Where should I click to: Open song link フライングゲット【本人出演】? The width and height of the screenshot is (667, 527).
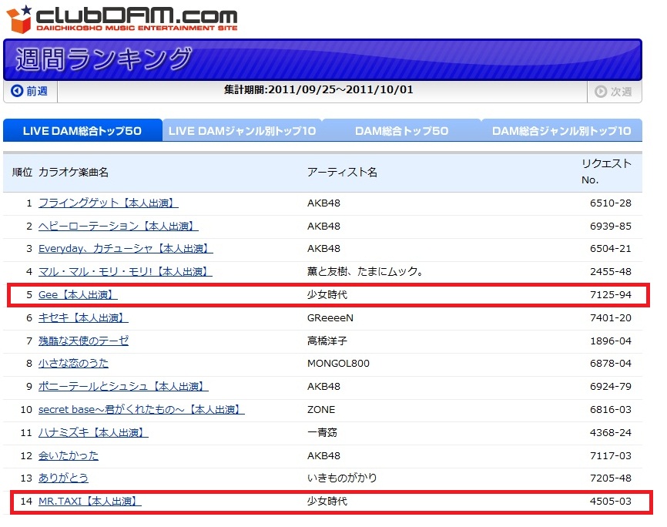109,203
